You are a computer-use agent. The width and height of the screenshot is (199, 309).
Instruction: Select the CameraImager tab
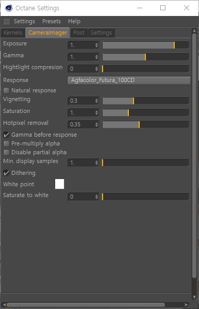click(x=47, y=32)
